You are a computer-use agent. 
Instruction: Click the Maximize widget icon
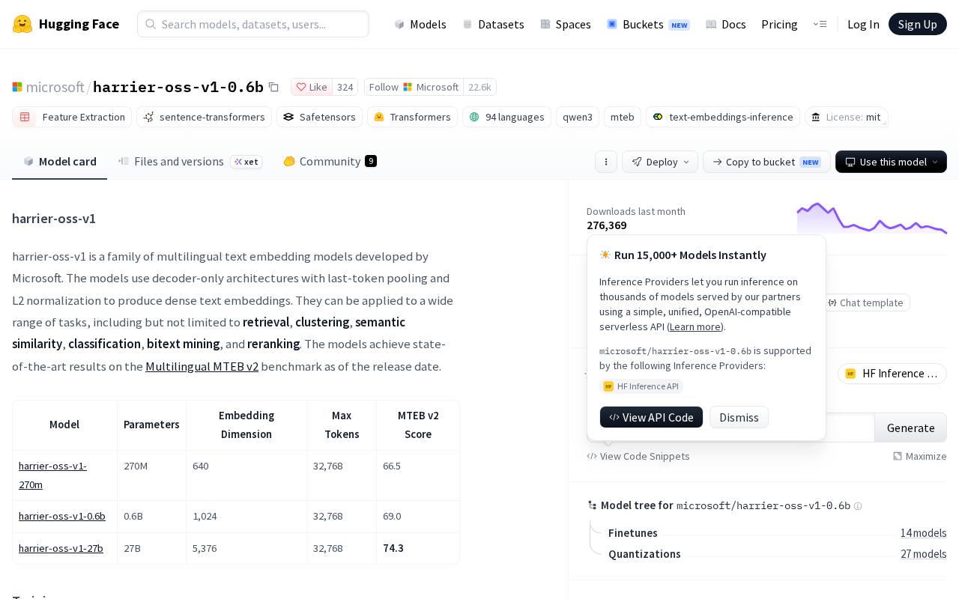(x=898, y=456)
